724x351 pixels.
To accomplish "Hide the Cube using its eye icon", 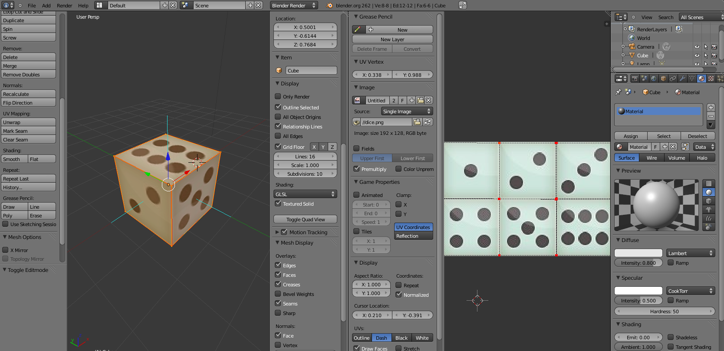I will [697, 56].
